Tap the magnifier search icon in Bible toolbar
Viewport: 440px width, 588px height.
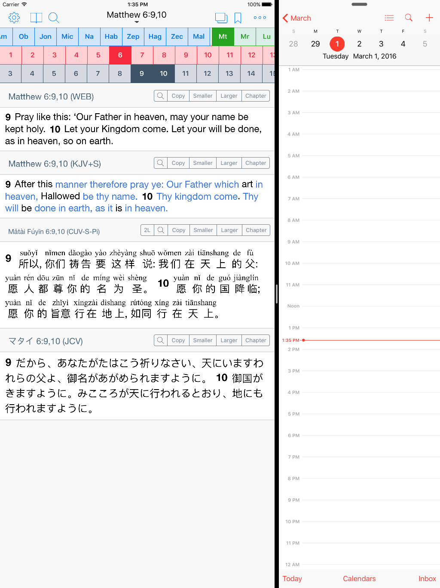(x=54, y=18)
